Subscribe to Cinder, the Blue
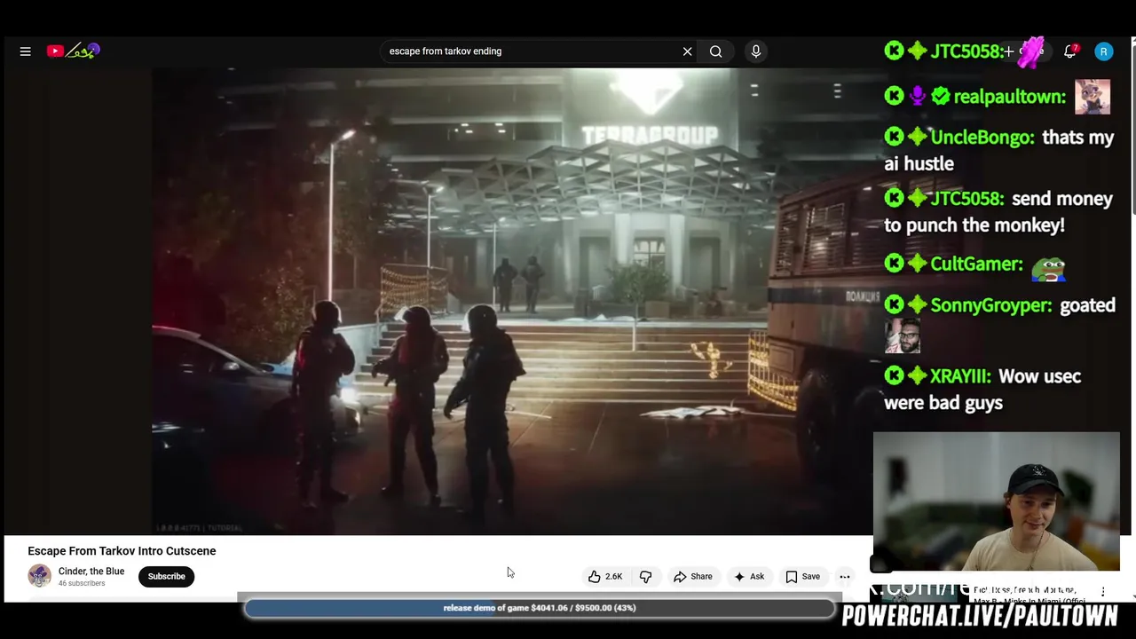1136x639 pixels. tap(166, 577)
